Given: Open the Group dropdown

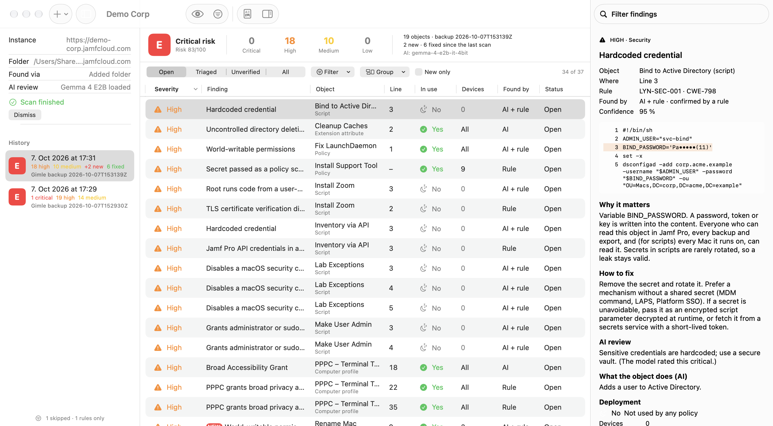Looking at the screenshot, I should [385, 72].
